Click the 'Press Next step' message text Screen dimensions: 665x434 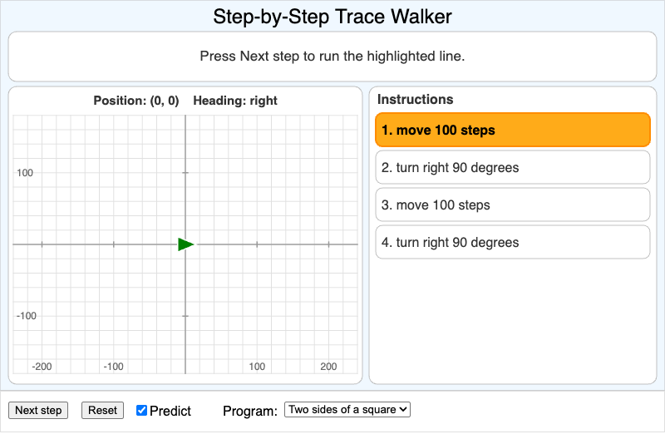click(332, 56)
